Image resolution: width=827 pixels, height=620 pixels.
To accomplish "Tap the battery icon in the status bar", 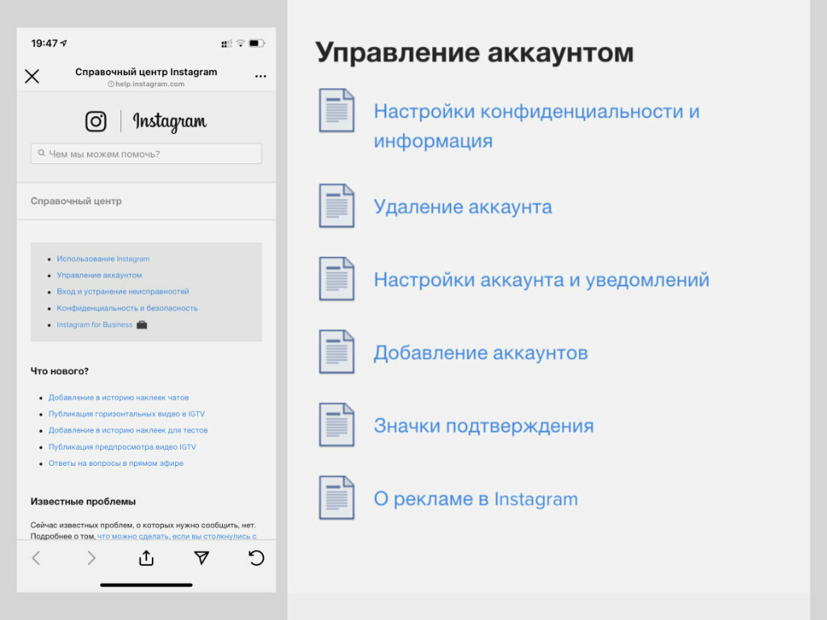I will [x=257, y=44].
